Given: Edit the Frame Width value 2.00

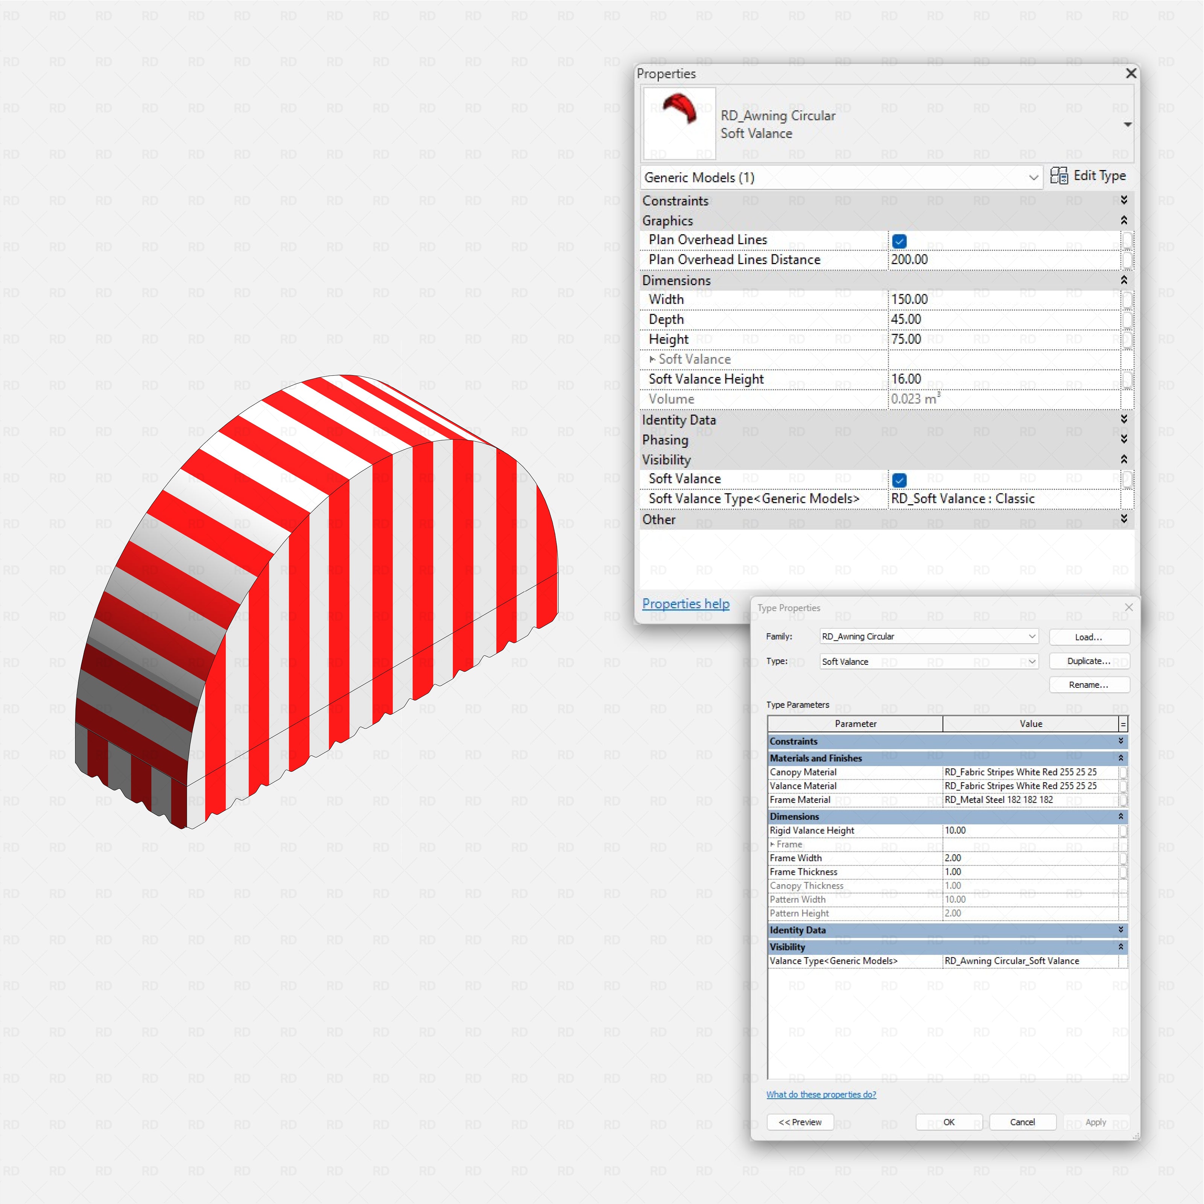Looking at the screenshot, I should [x=1031, y=858].
